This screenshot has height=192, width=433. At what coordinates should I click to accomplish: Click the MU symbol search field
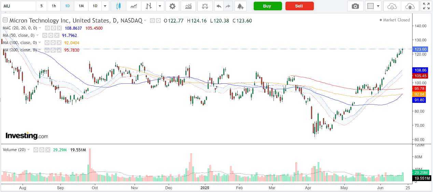tap(18, 6)
